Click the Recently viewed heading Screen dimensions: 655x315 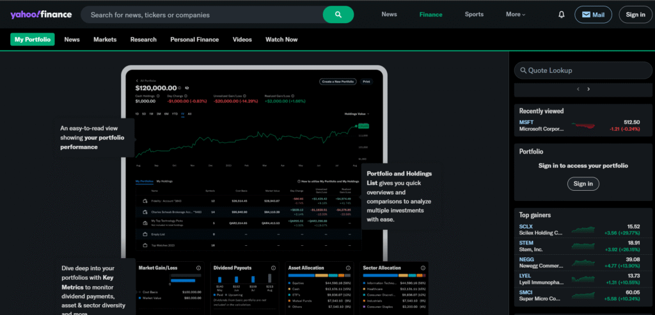coord(541,111)
